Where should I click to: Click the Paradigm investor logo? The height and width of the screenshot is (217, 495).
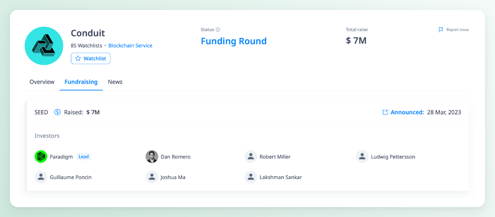click(x=41, y=156)
